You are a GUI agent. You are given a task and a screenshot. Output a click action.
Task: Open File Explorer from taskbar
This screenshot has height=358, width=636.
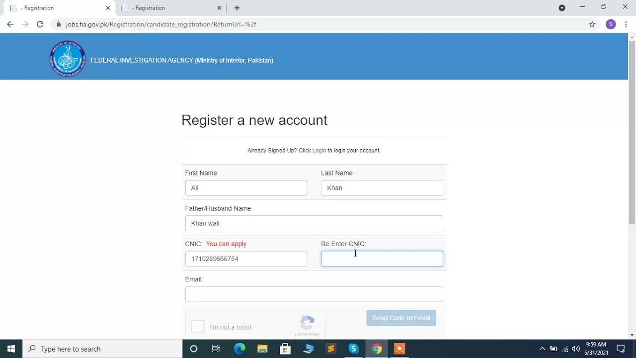[x=262, y=349]
